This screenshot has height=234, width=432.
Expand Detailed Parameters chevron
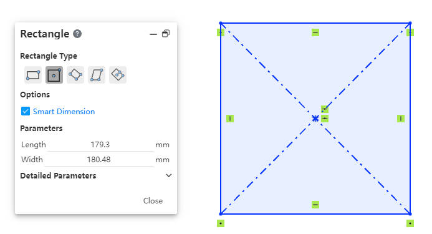pos(168,175)
